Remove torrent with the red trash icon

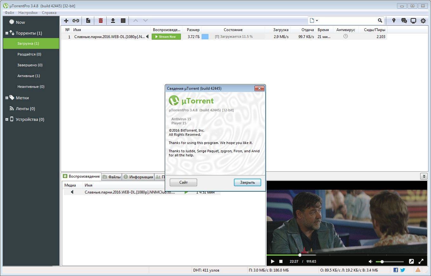click(101, 21)
